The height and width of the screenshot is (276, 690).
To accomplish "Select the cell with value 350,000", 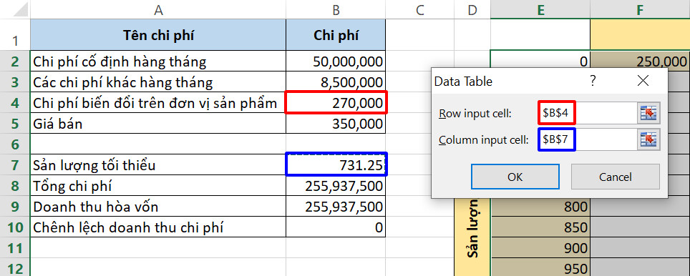I will (x=336, y=123).
